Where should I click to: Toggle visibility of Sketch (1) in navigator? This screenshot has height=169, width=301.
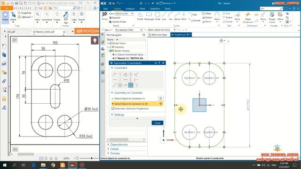[113, 58]
